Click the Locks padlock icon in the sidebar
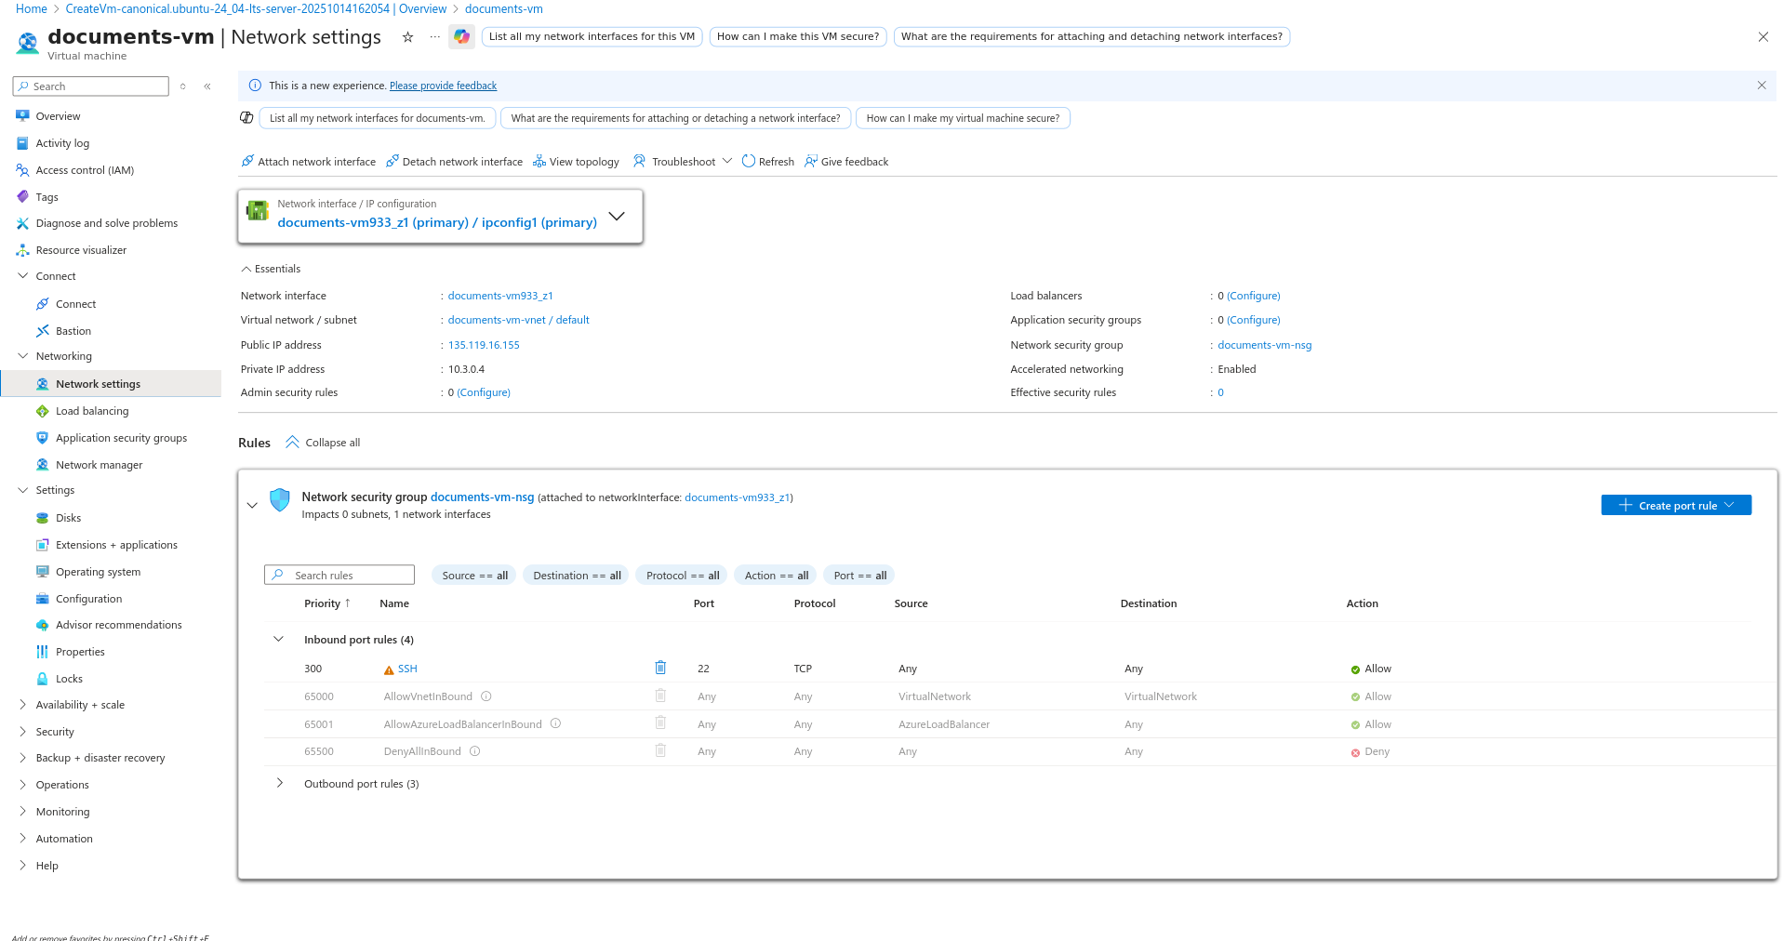This screenshot has width=1783, height=941. [43, 679]
